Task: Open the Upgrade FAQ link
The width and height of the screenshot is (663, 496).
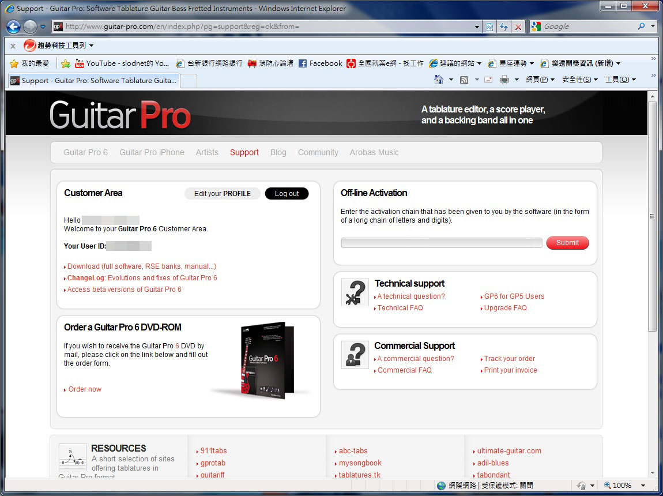Action: coord(505,308)
